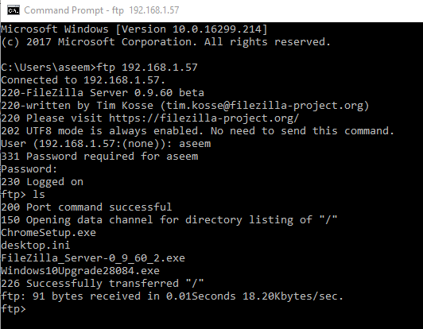Click the 'ftp> ls' command line
The height and width of the screenshot is (329, 423).
click(23, 195)
